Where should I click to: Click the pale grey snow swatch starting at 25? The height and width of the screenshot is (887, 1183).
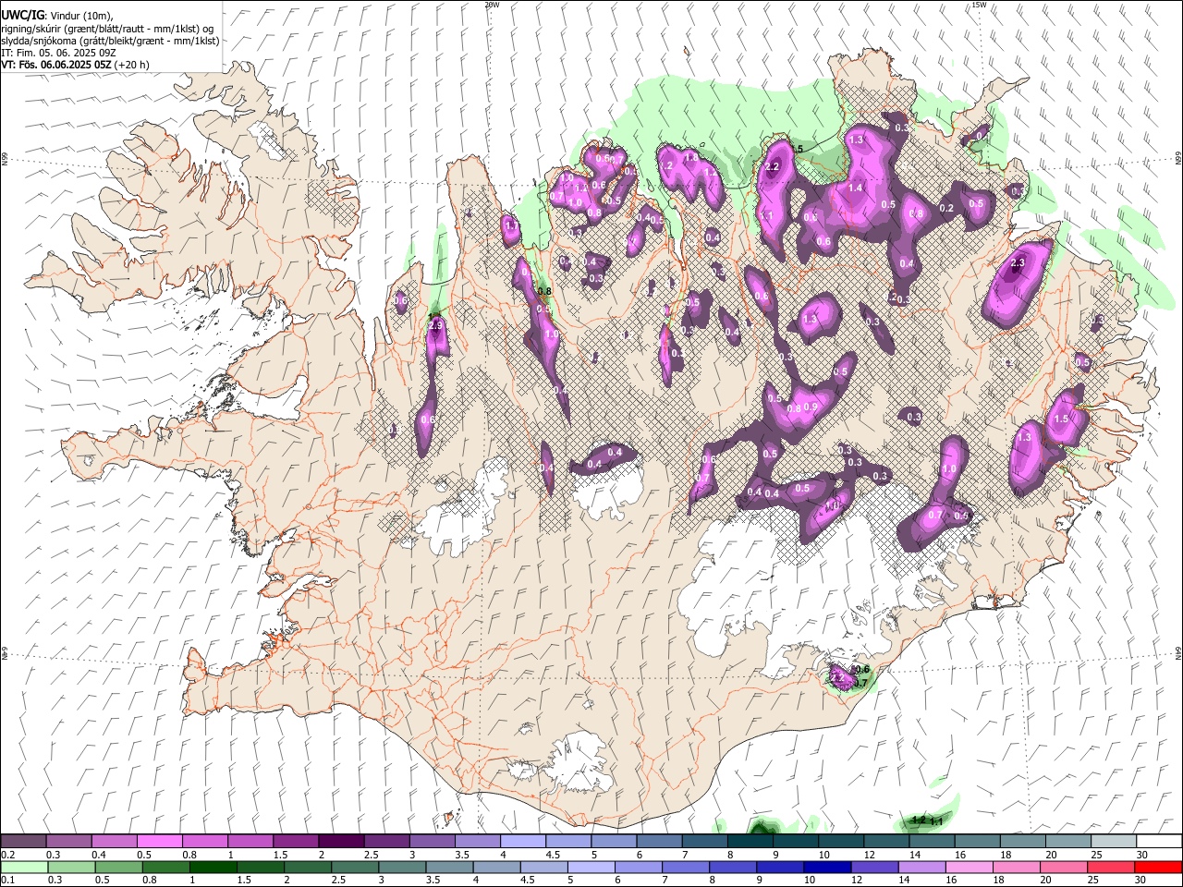click(x=1113, y=841)
